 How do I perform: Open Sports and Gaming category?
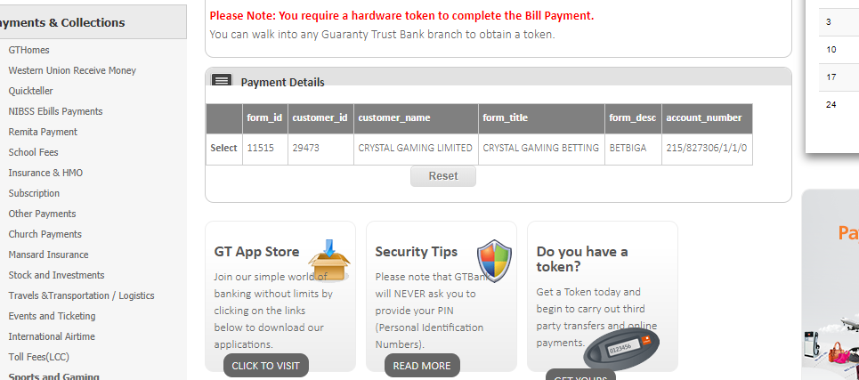pos(53,376)
